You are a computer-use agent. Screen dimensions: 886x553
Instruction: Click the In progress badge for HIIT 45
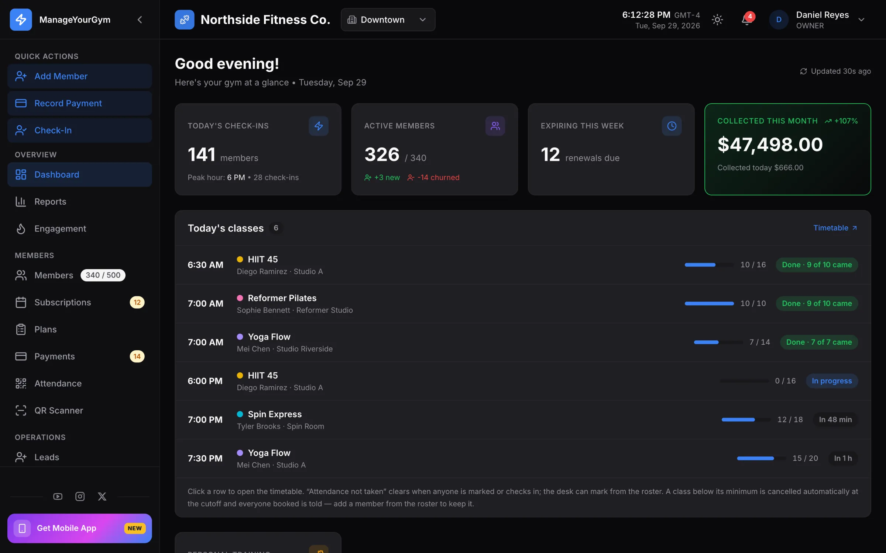(x=832, y=381)
